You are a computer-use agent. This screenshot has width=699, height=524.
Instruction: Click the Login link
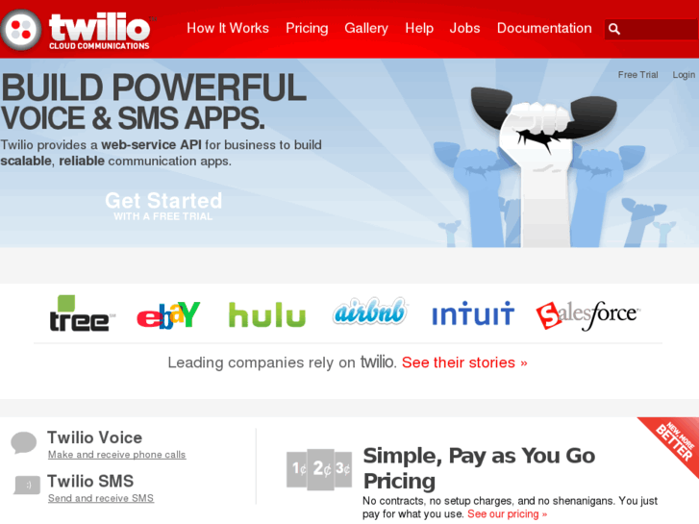[684, 75]
